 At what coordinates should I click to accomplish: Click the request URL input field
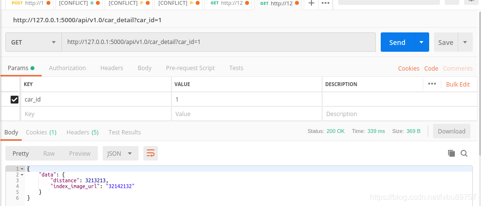click(219, 42)
